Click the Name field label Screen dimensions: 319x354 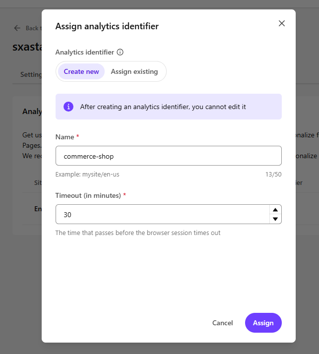tap(64, 137)
